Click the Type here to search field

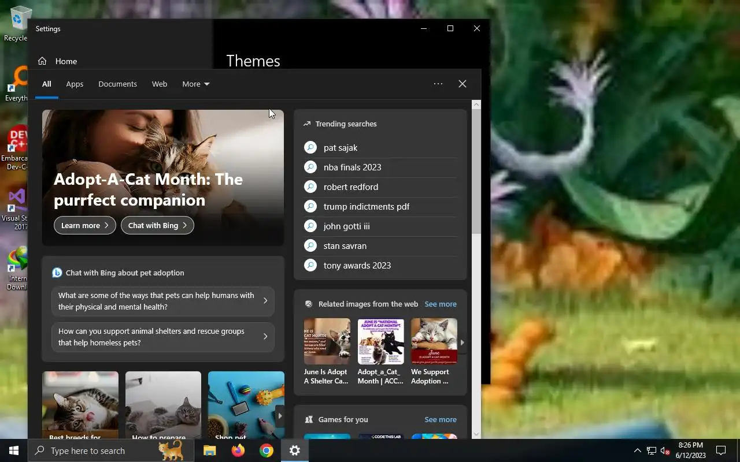[x=112, y=450]
